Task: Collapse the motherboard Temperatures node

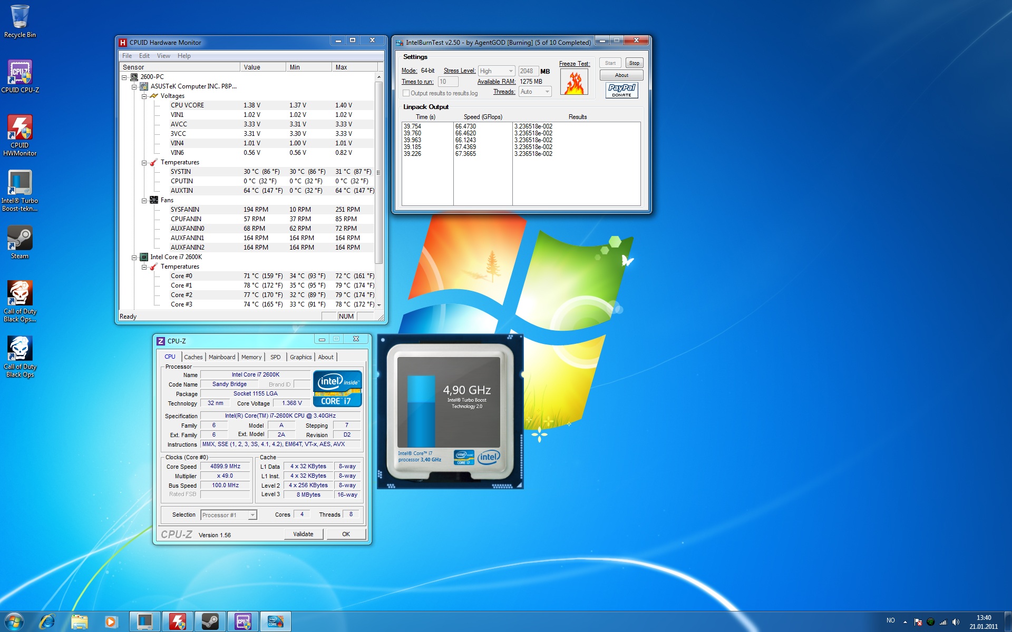Action: [144, 162]
